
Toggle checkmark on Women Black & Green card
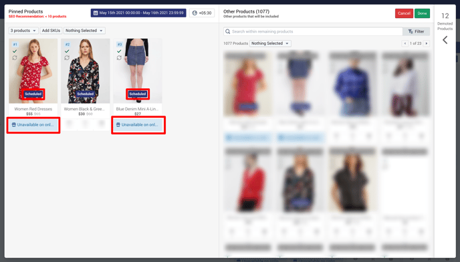tap(67, 51)
